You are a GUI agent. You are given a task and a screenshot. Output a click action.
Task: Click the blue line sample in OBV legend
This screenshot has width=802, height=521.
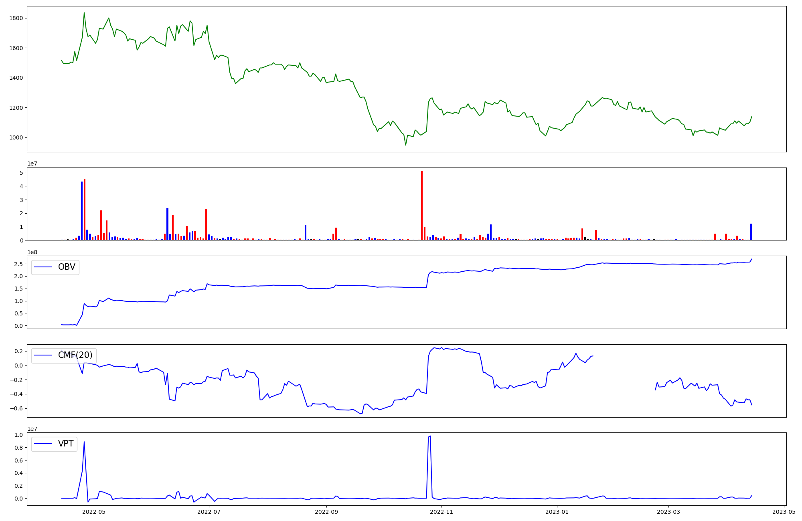click(43, 267)
